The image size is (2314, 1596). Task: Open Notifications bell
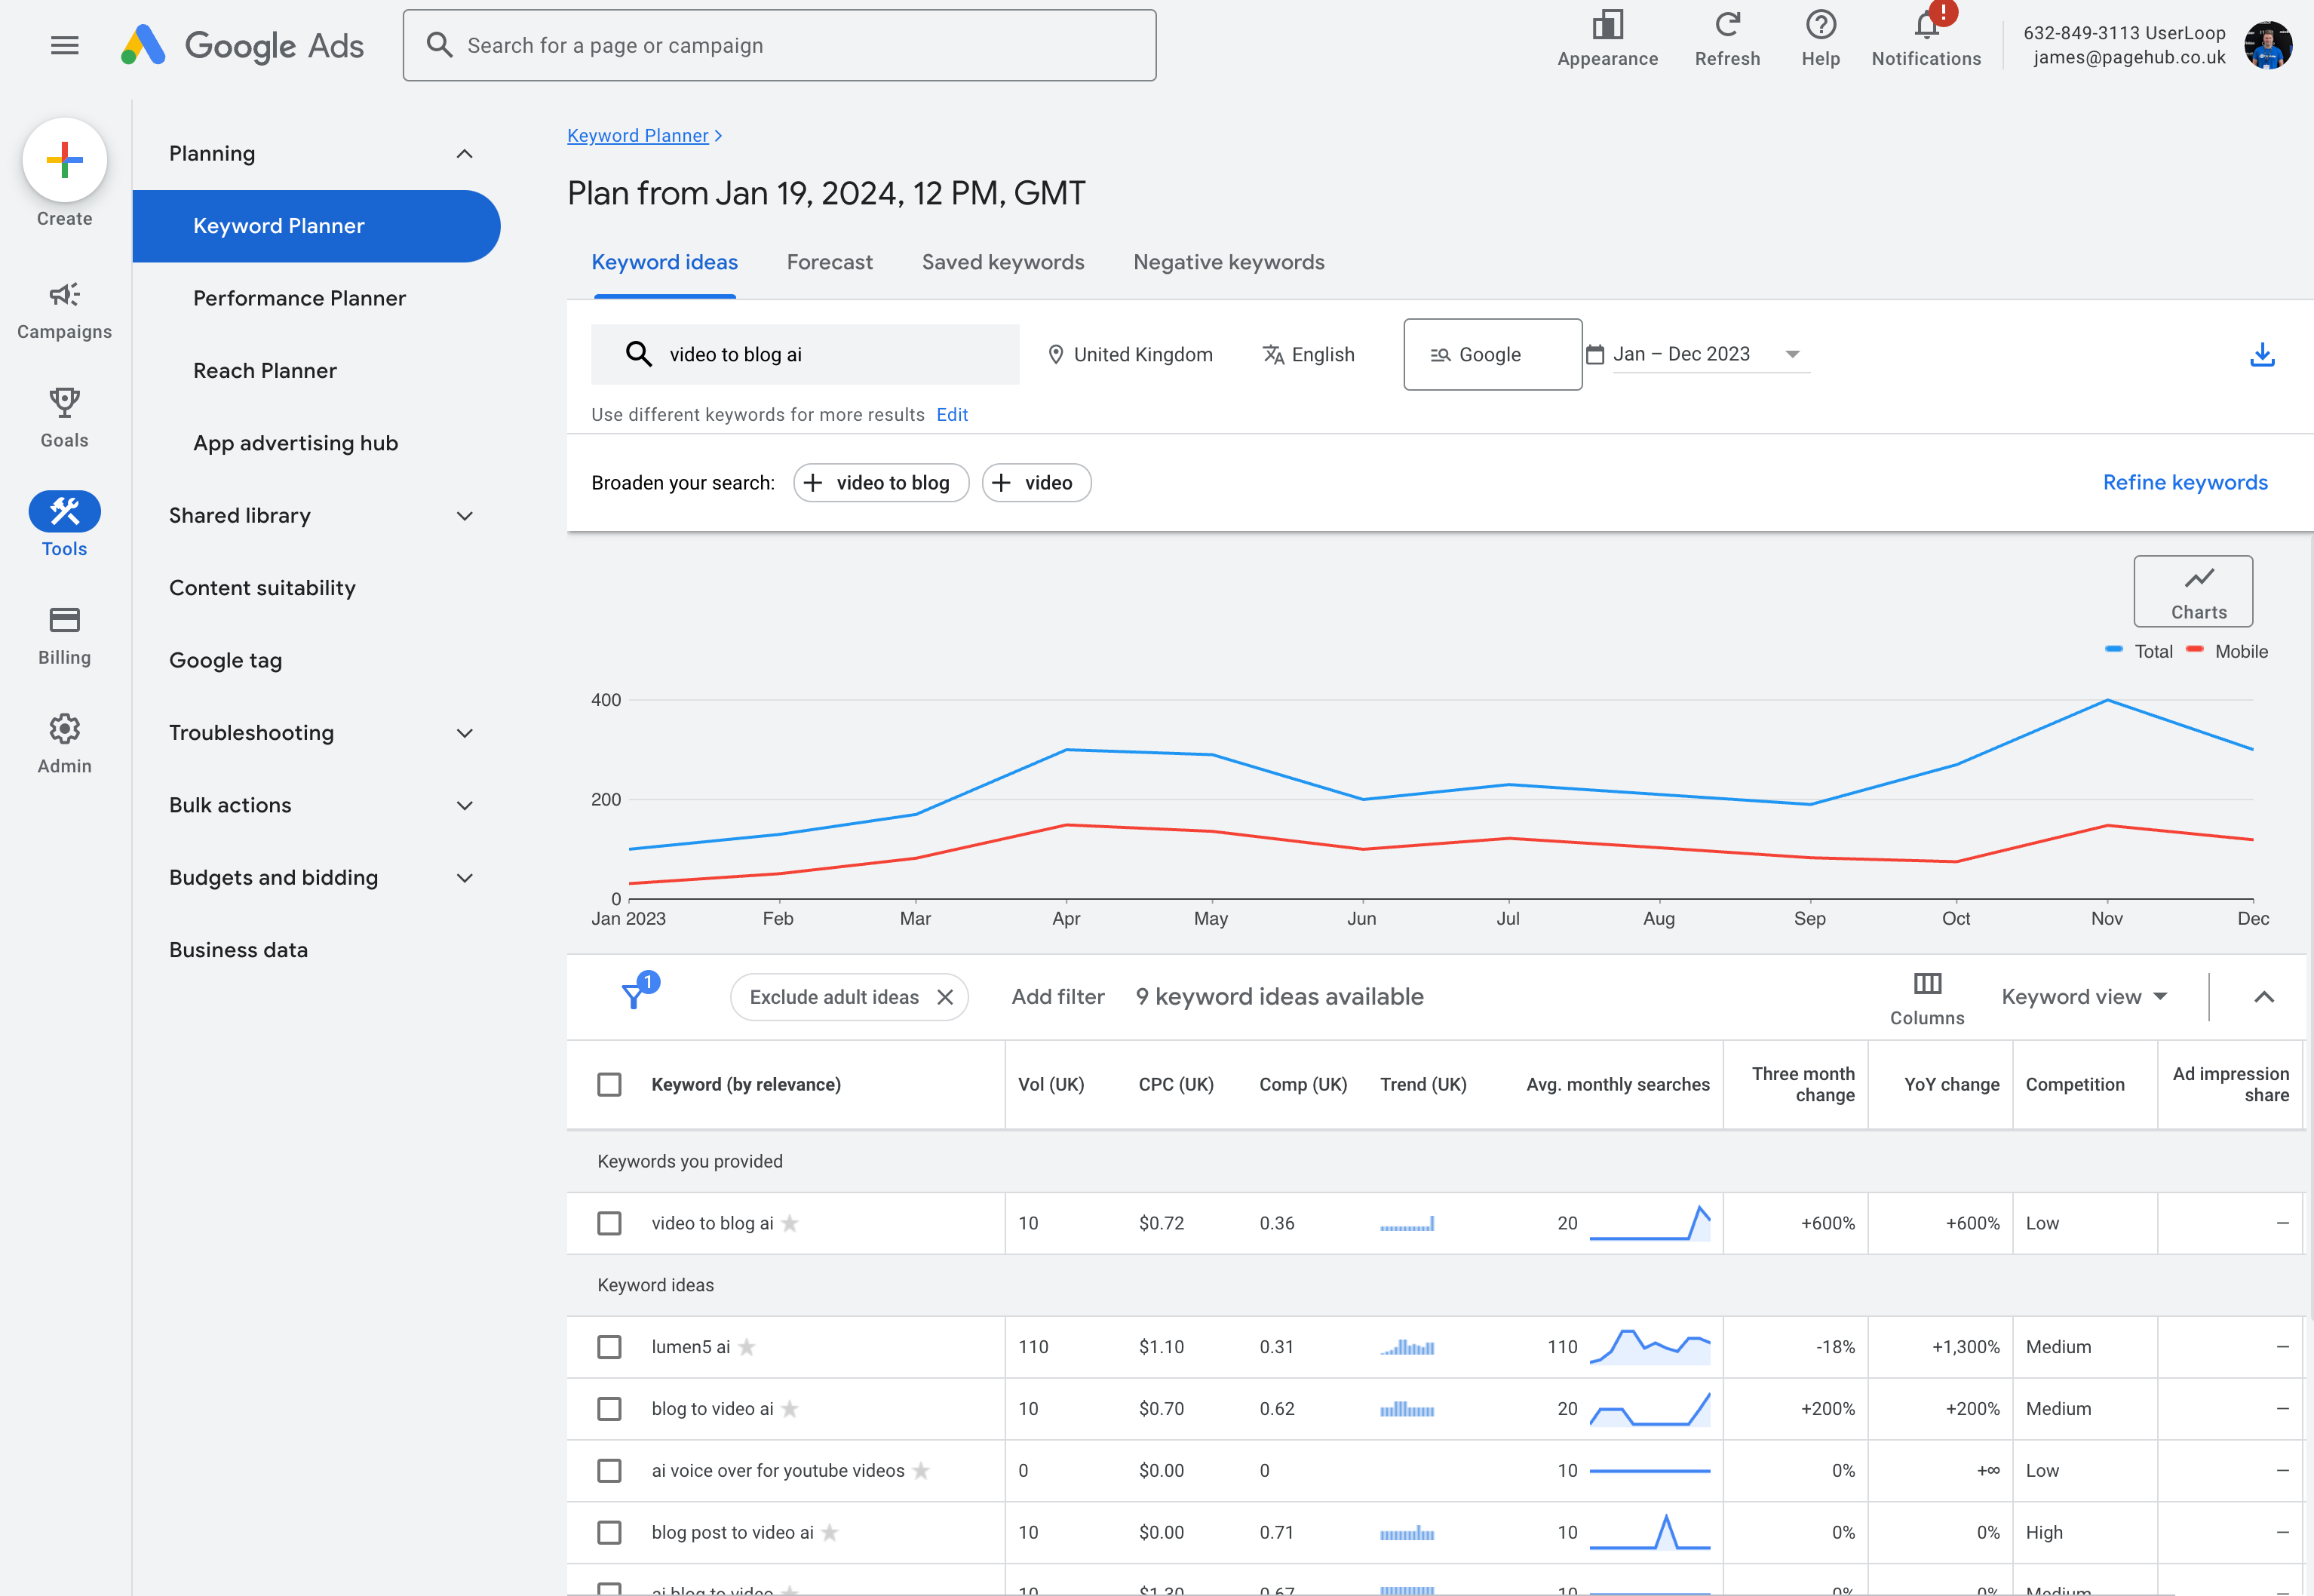pyautogui.click(x=1926, y=39)
